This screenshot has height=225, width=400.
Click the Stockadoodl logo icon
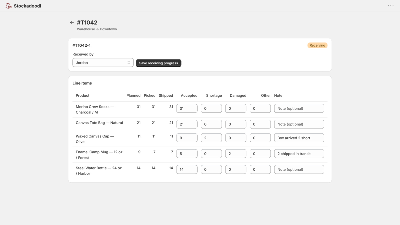click(9, 6)
